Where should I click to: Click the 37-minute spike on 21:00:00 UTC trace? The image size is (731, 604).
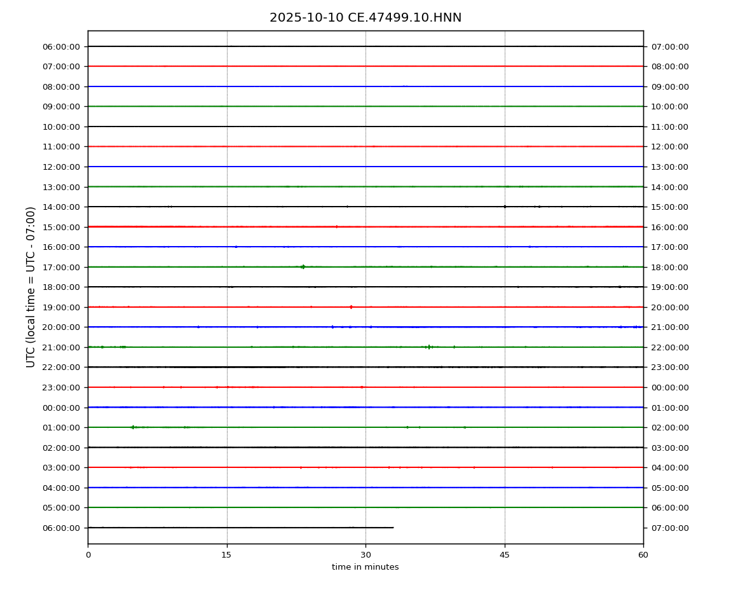(x=429, y=347)
